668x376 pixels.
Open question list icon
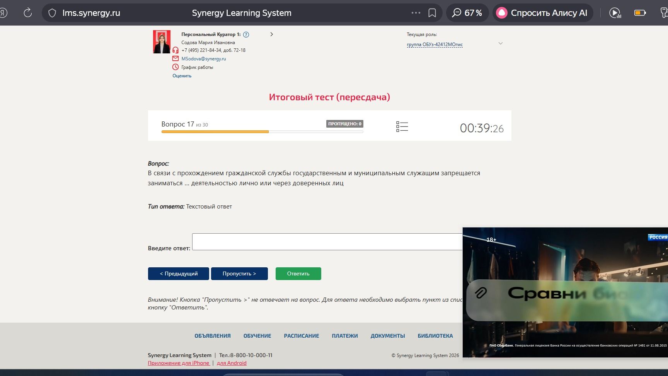click(x=402, y=126)
